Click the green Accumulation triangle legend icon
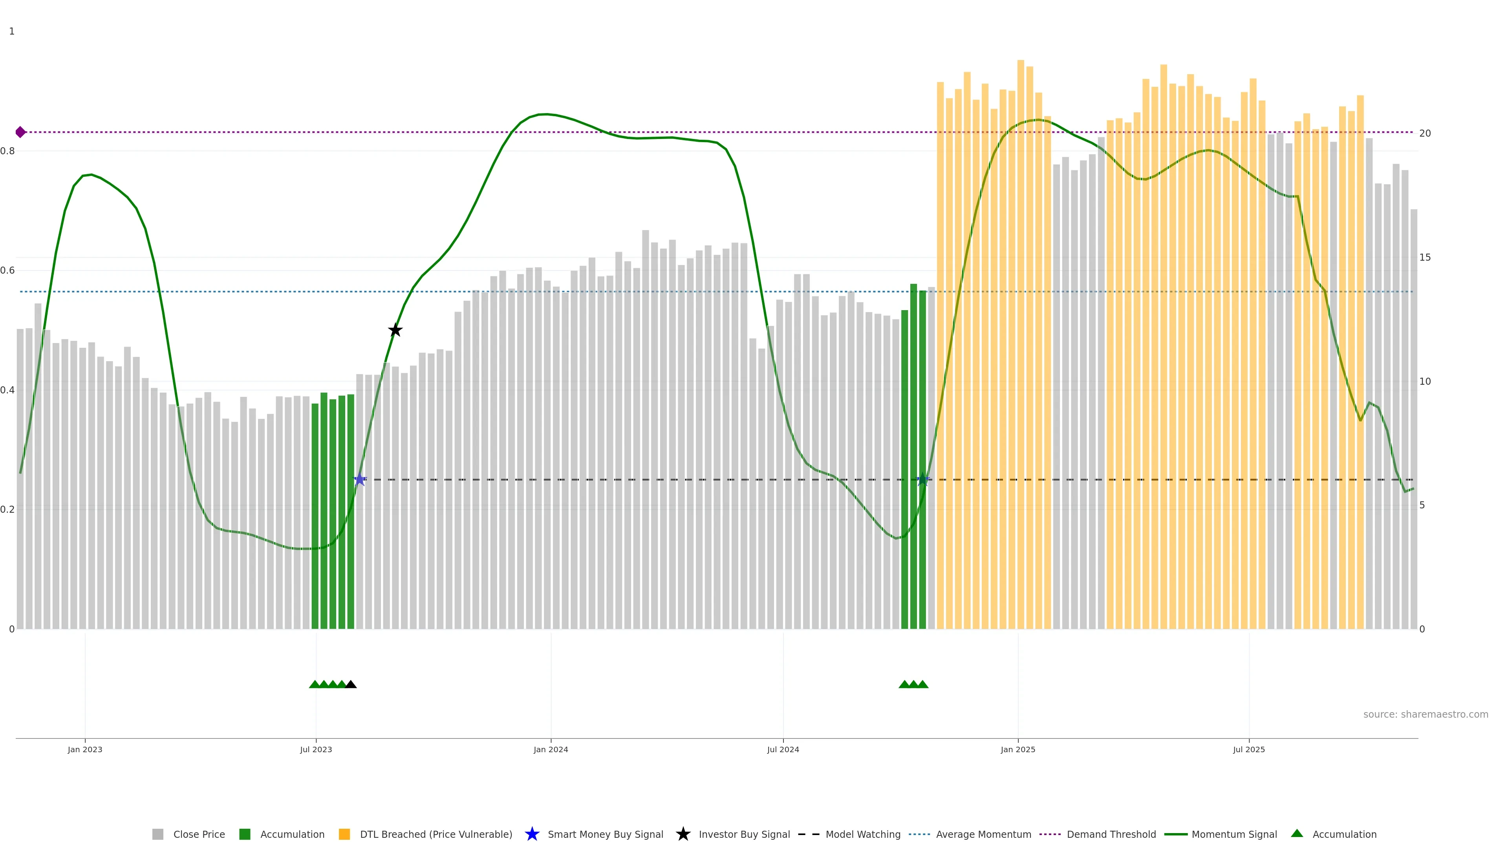Screen dimensions: 1508x848 click(x=1297, y=833)
